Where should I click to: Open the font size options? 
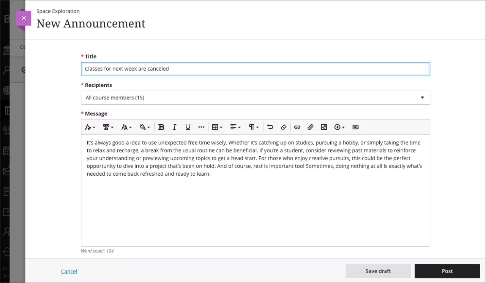point(126,127)
